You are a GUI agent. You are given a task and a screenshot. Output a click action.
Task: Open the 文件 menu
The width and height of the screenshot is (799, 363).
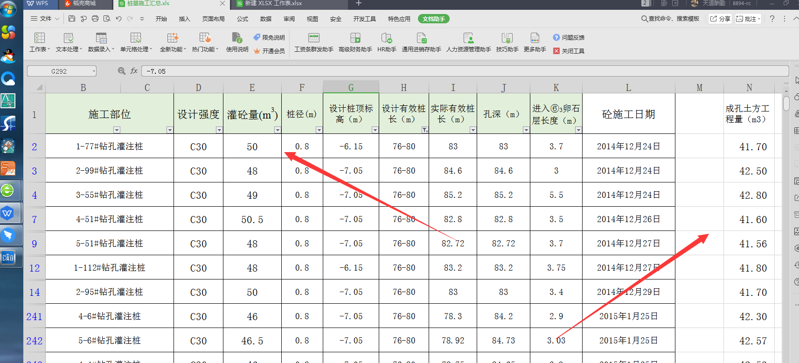[45, 19]
